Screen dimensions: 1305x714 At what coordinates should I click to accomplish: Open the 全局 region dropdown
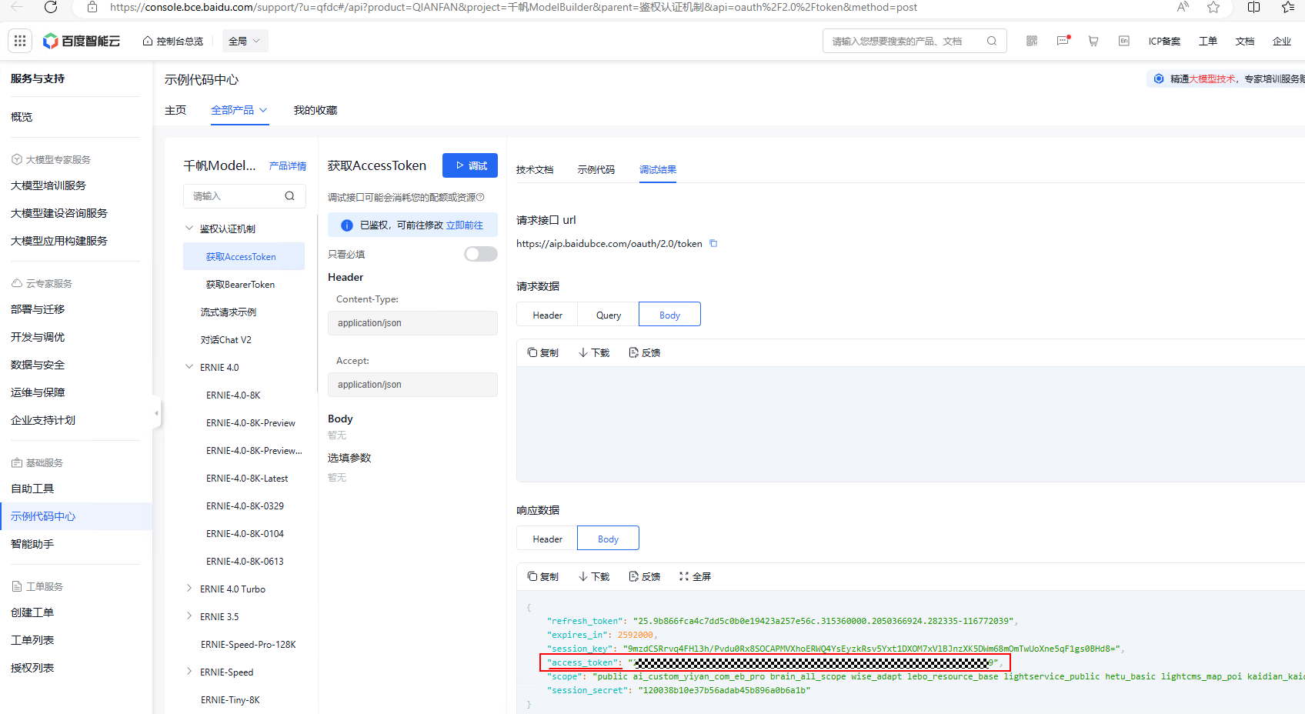click(245, 41)
